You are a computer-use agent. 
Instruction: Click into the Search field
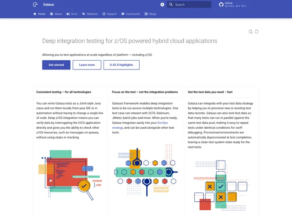[x=189, y=5]
